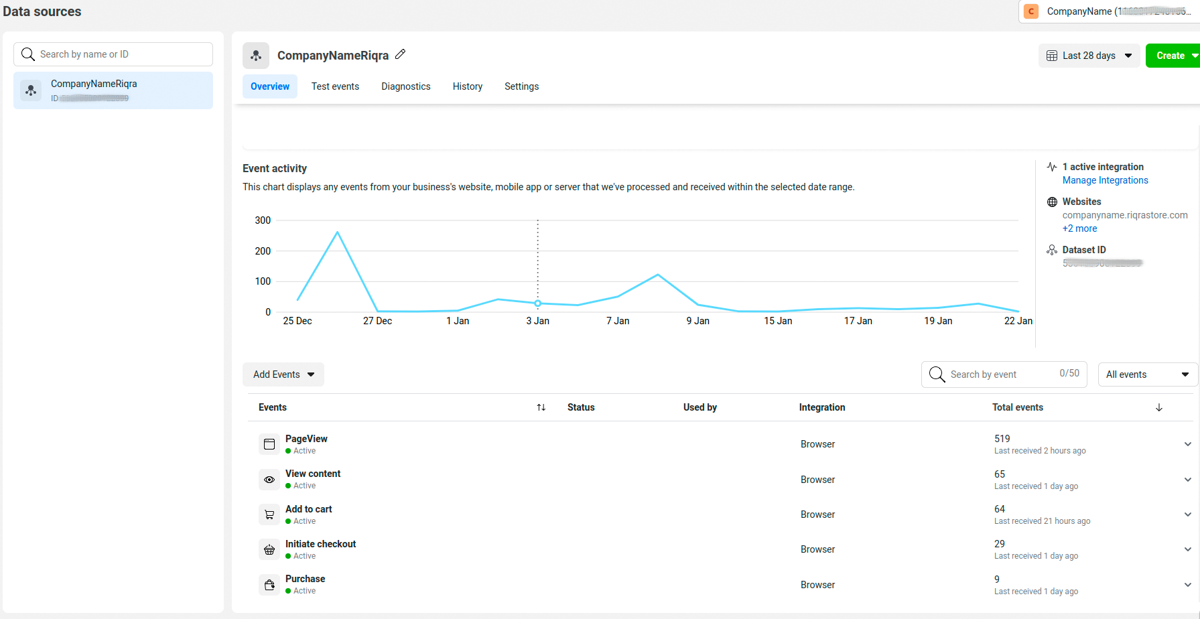Switch to the Overview tab

tap(270, 86)
